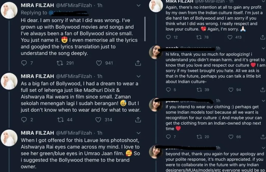Open dropdown arrow on the lehenga tweet
Image resolution: width=266 pixels, height=172 pixels.
coord(138,76)
